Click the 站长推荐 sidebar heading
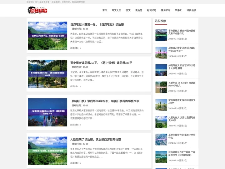 pos(160,21)
